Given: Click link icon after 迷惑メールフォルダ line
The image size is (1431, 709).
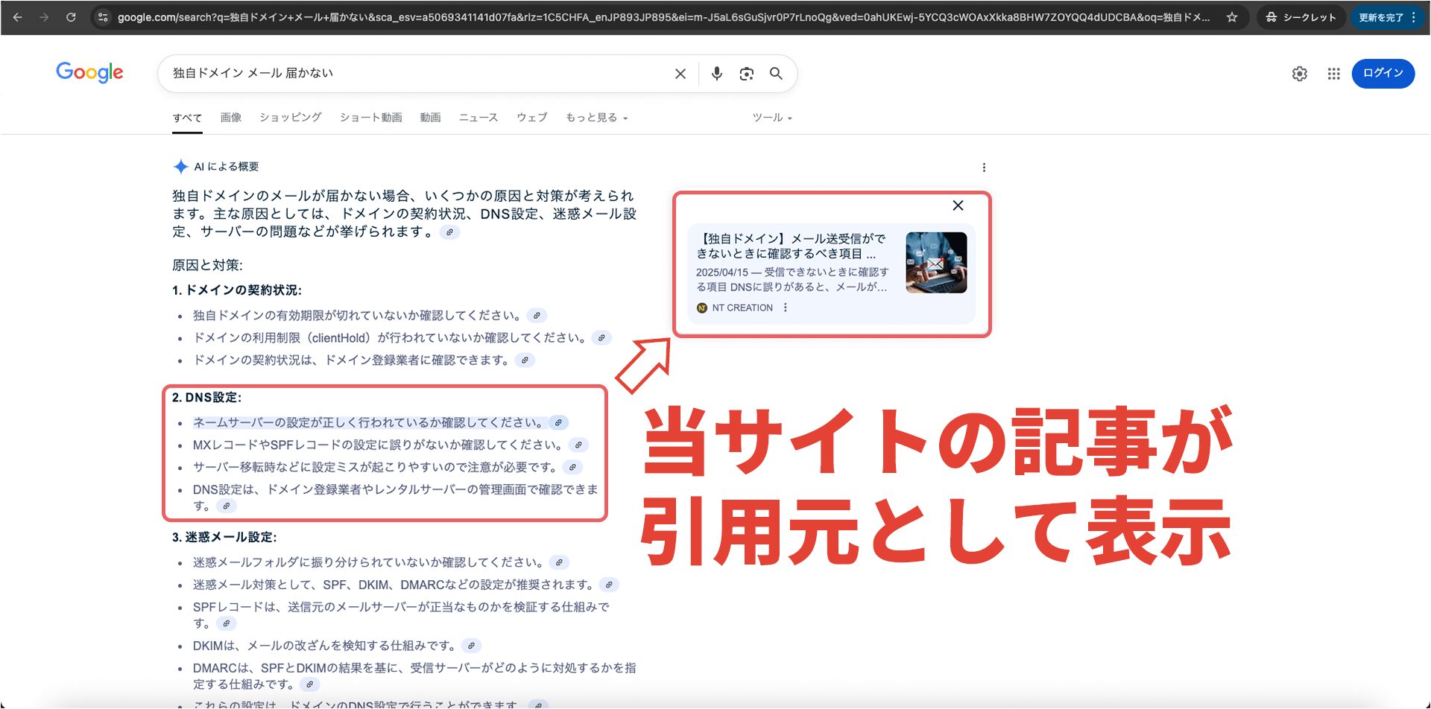Looking at the screenshot, I should (x=559, y=563).
